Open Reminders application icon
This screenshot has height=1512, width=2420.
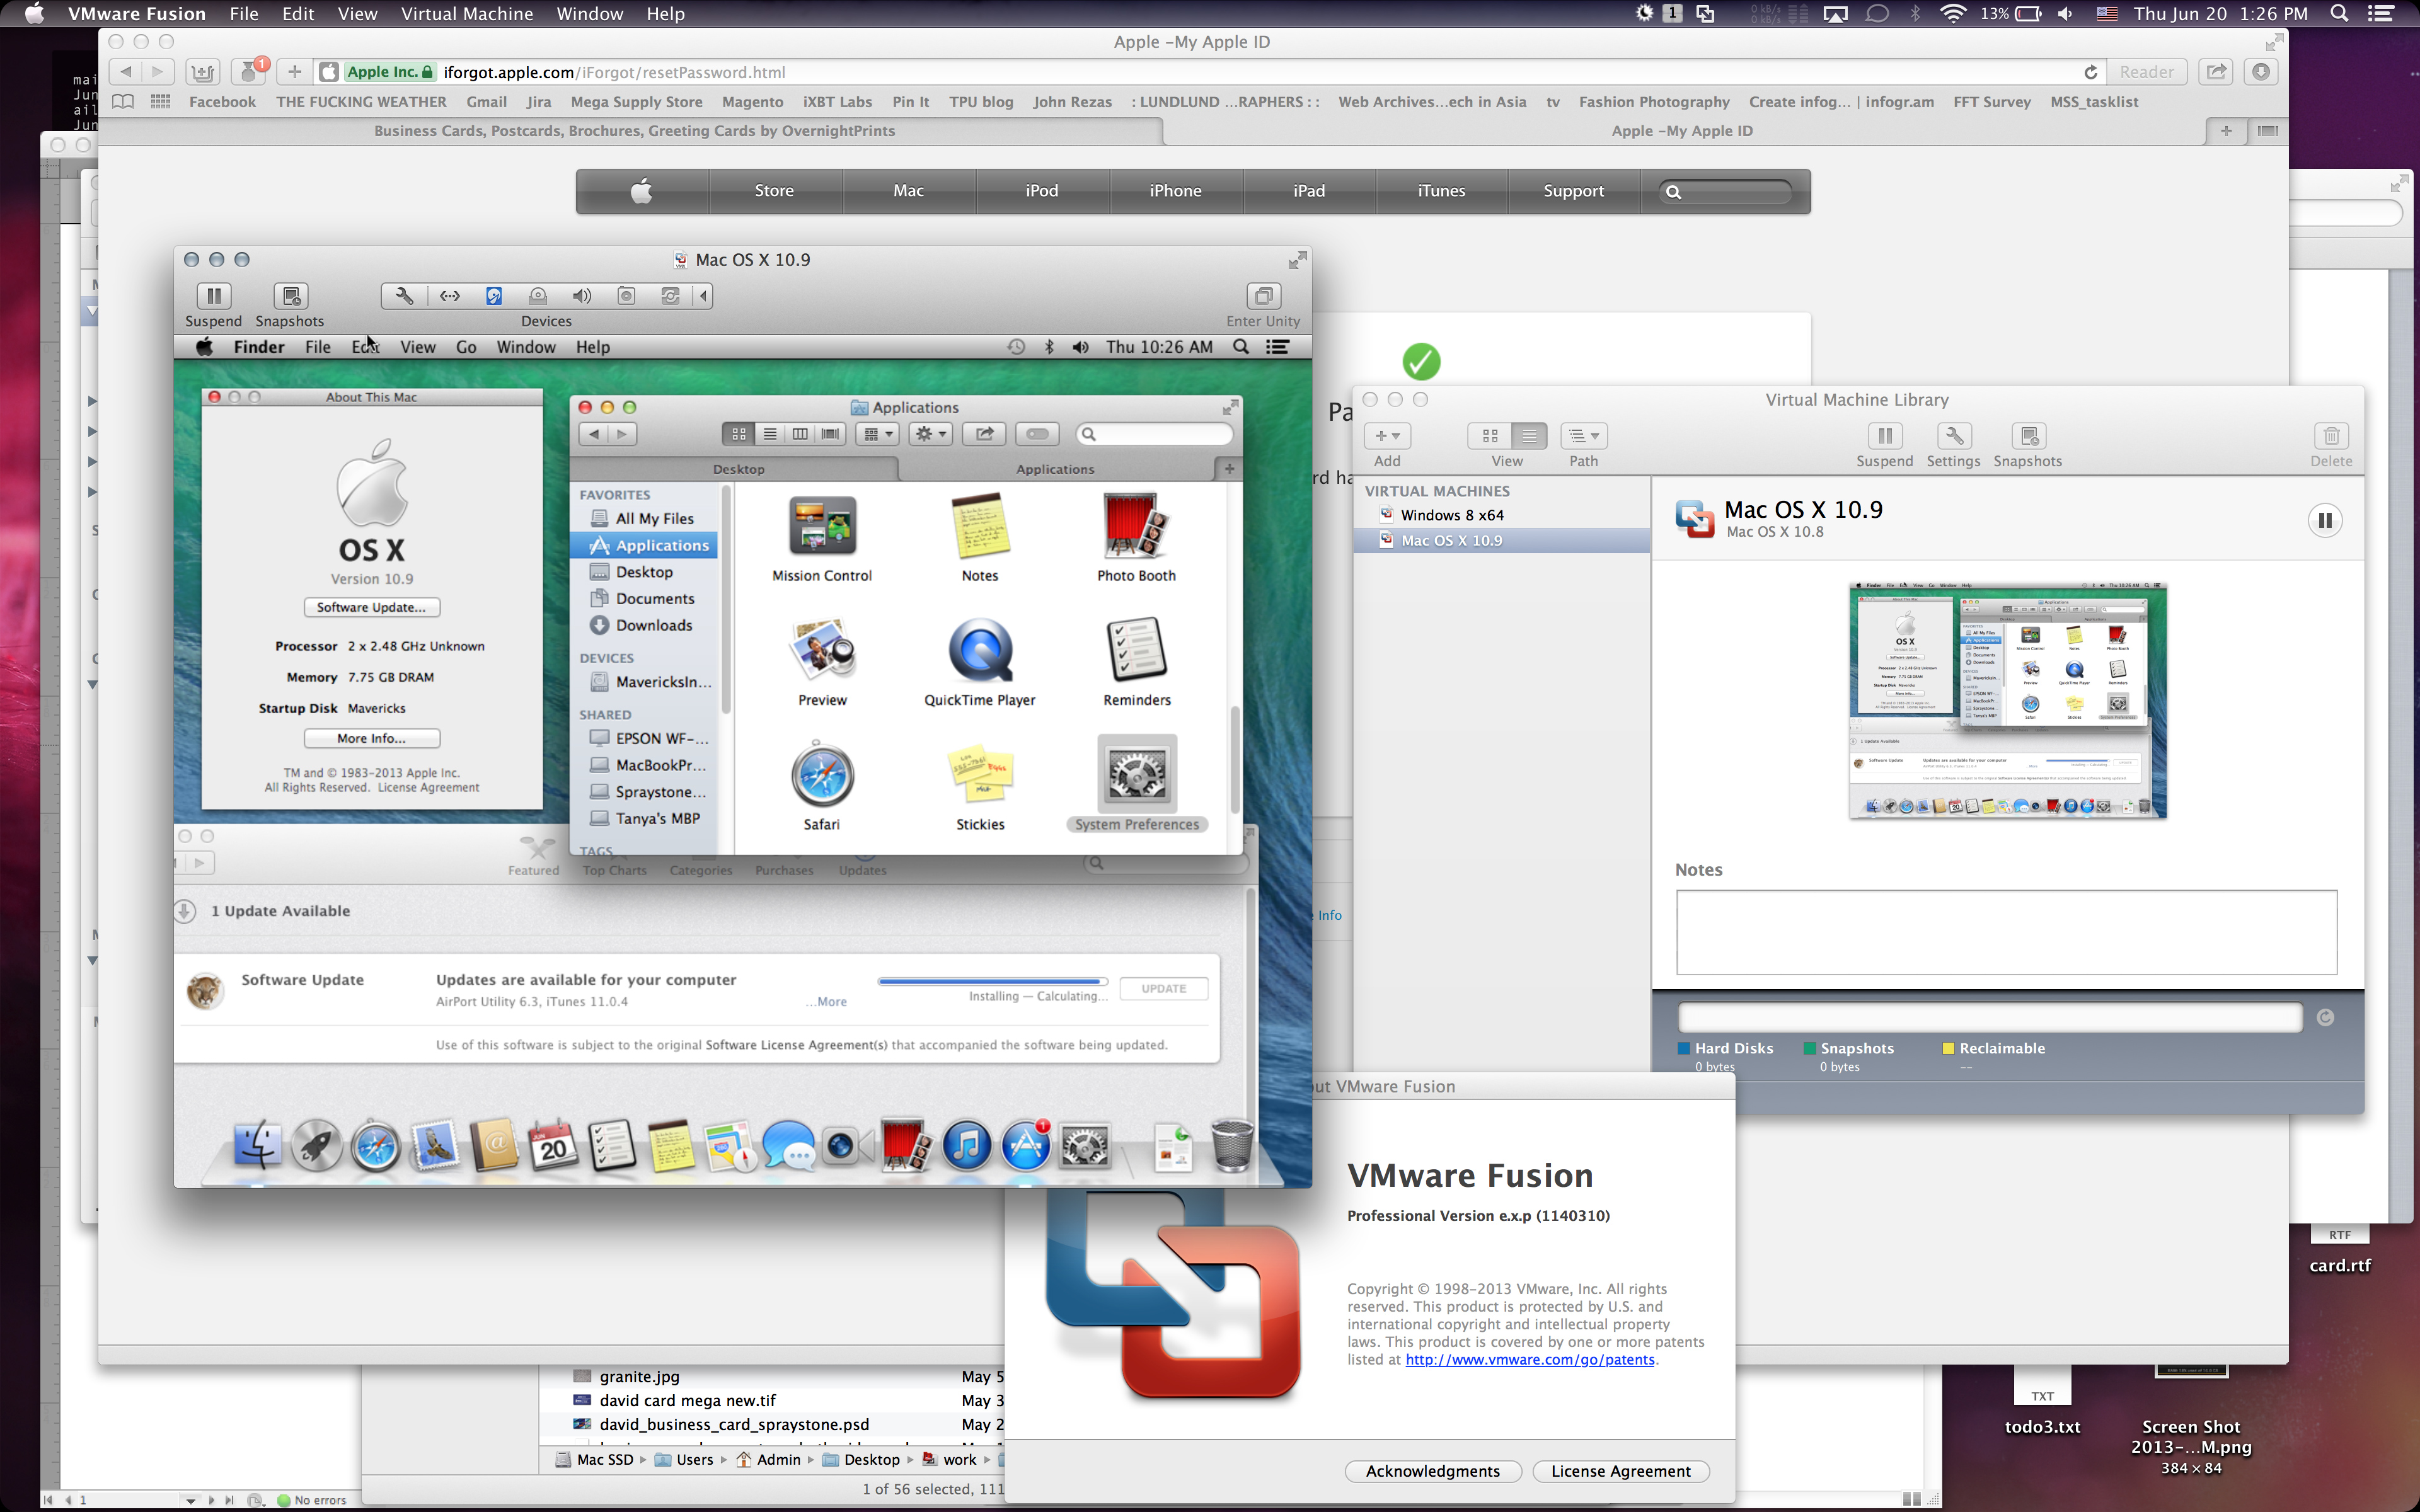click(x=1136, y=650)
